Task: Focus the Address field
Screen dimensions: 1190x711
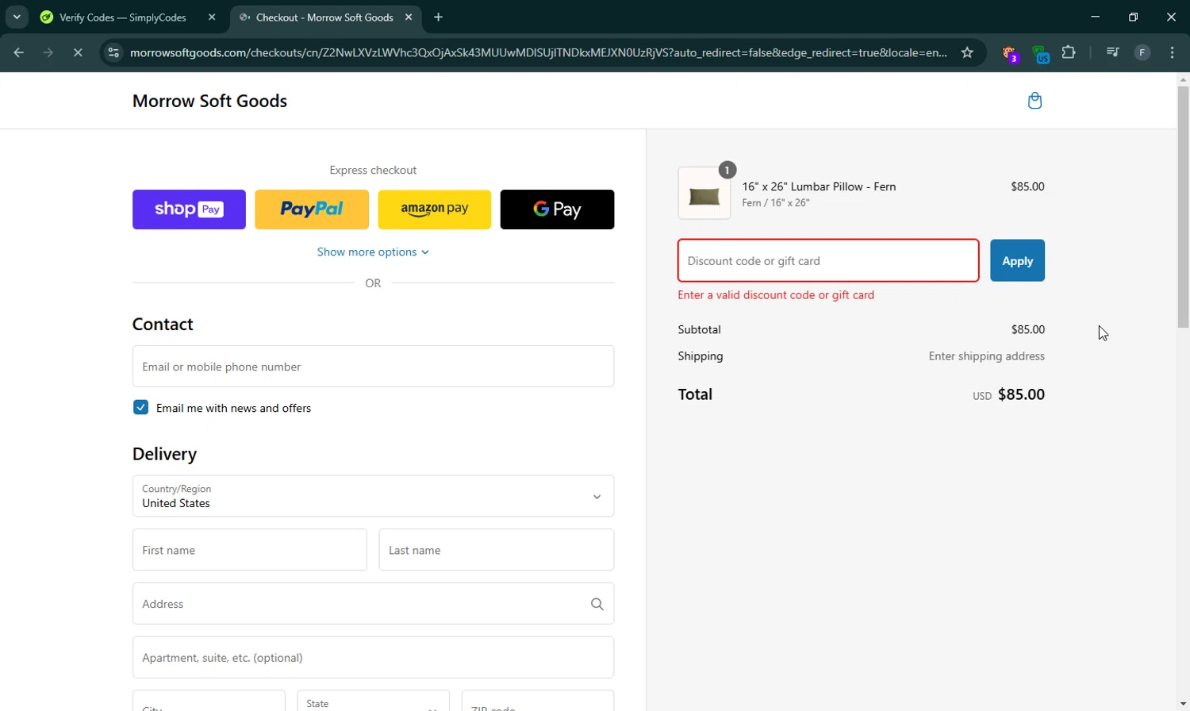Action: (x=373, y=604)
